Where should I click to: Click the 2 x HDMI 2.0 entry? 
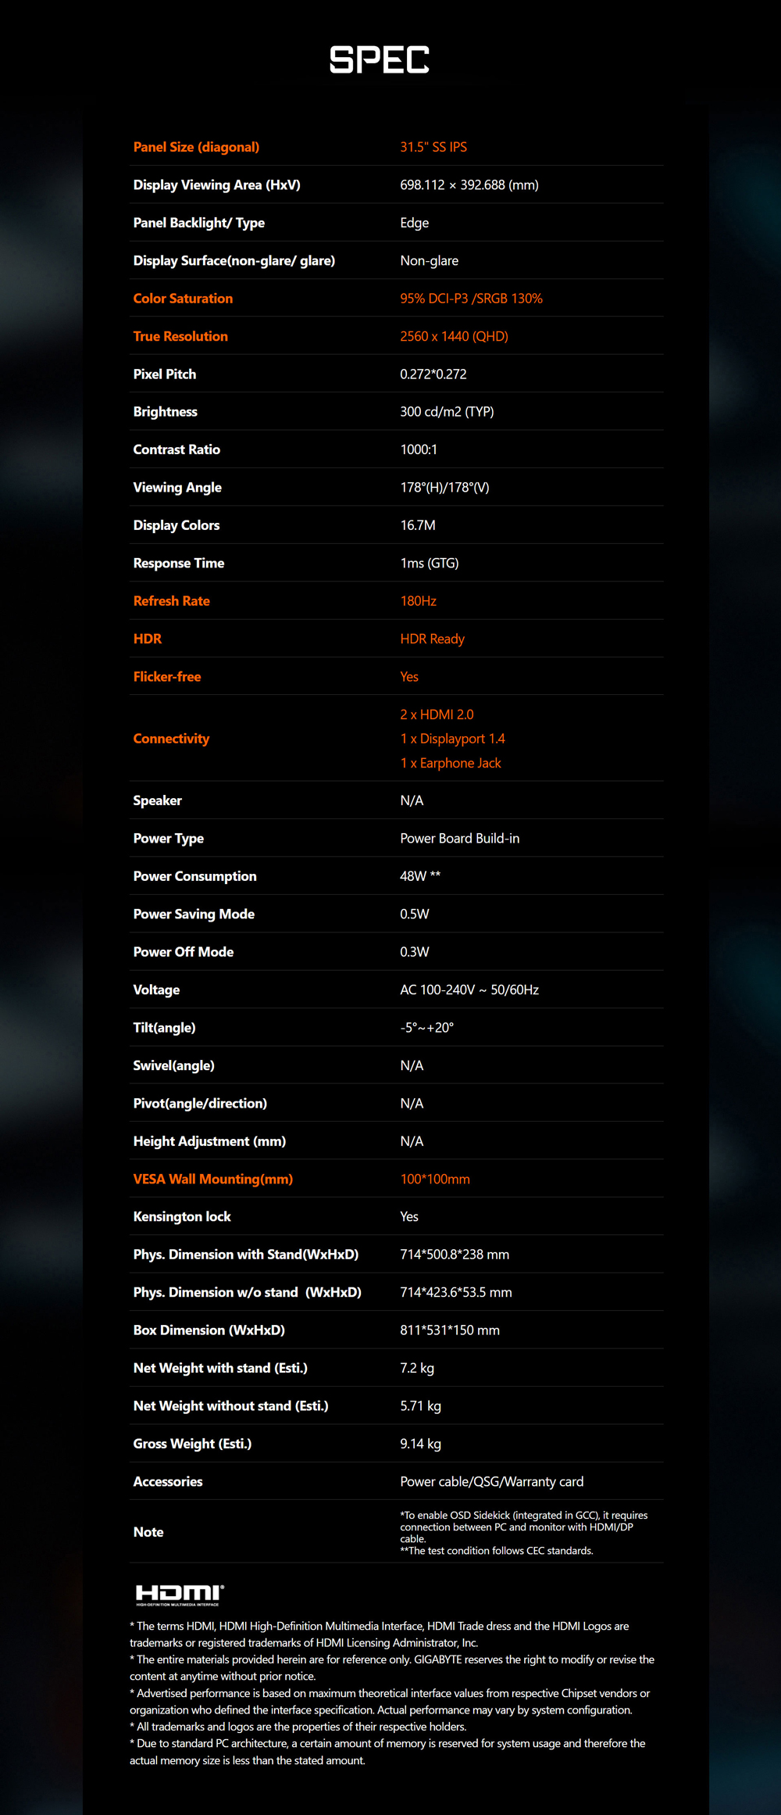tap(437, 714)
